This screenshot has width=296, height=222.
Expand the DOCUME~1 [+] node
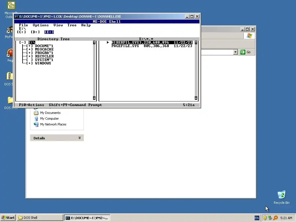[x=29, y=46]
